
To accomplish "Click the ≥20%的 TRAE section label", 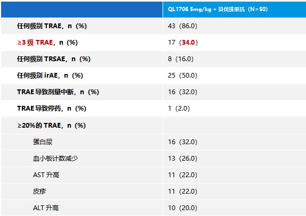I will pos(52,126).
